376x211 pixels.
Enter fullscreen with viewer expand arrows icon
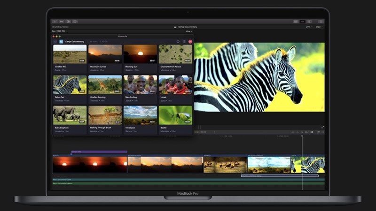pos(322,127)
